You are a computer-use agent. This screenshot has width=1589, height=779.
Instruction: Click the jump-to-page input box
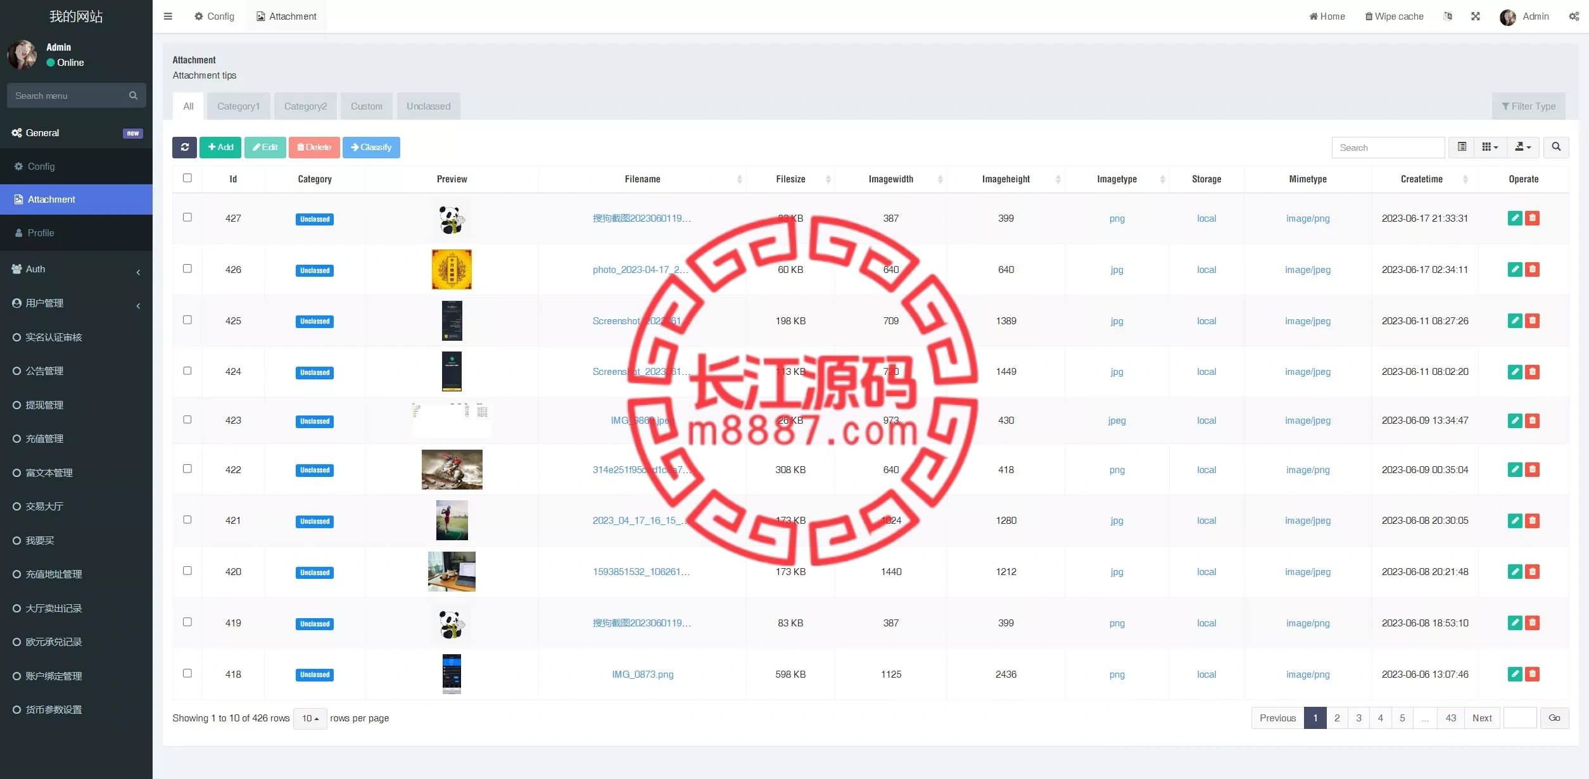coord(1520,718)
